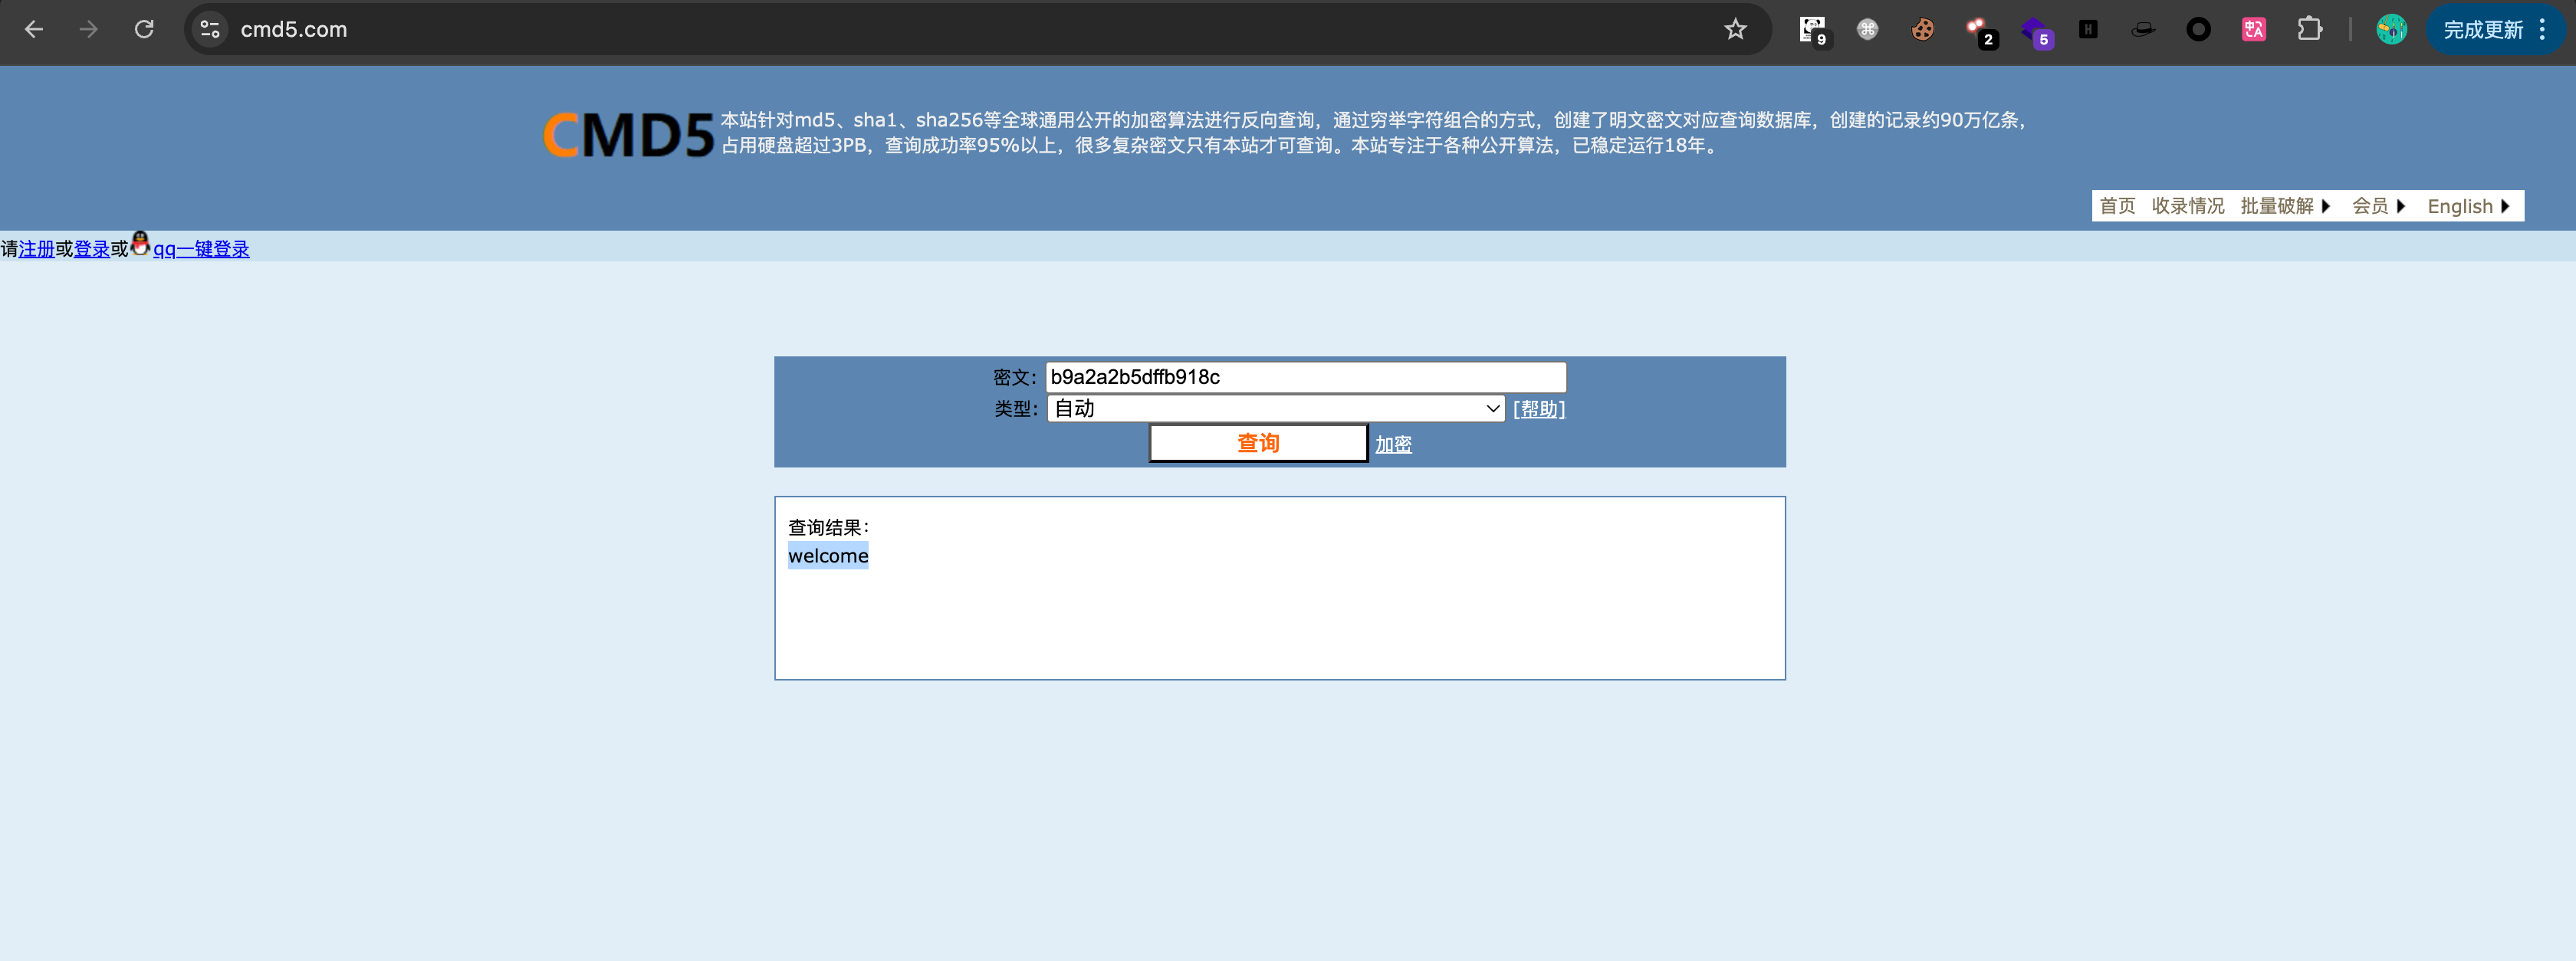Open the puzzle-piece Extensions menu
The image size is (2576, 961).
click(x=2309, y=29)
